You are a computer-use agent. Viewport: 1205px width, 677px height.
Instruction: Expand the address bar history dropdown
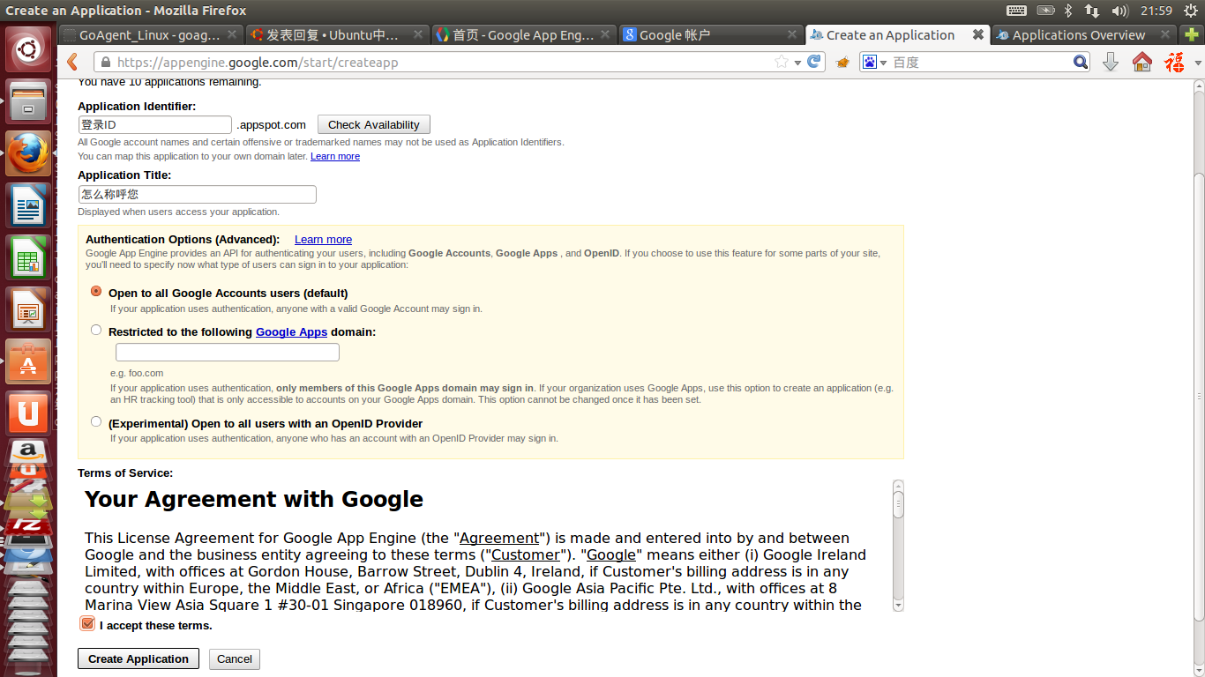797,63
